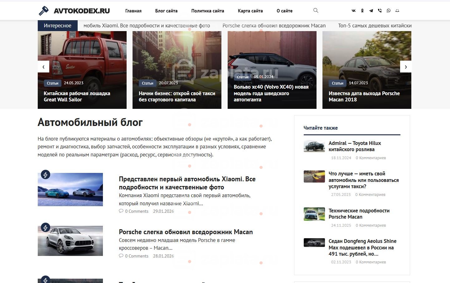The width and height of the screenshot is (450, 283).
Task: Click sidebar date 18.11.2024
Action: (x=341, y=158)
